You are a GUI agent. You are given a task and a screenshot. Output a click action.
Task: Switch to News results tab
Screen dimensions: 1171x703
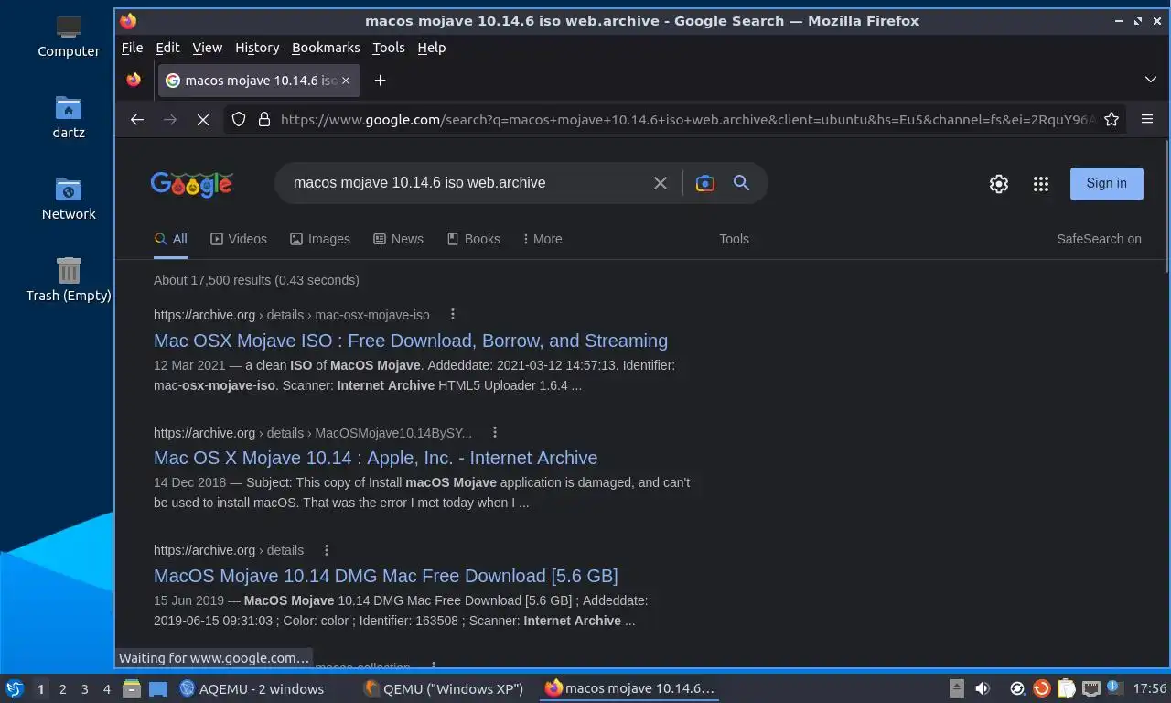click(398, 239)
